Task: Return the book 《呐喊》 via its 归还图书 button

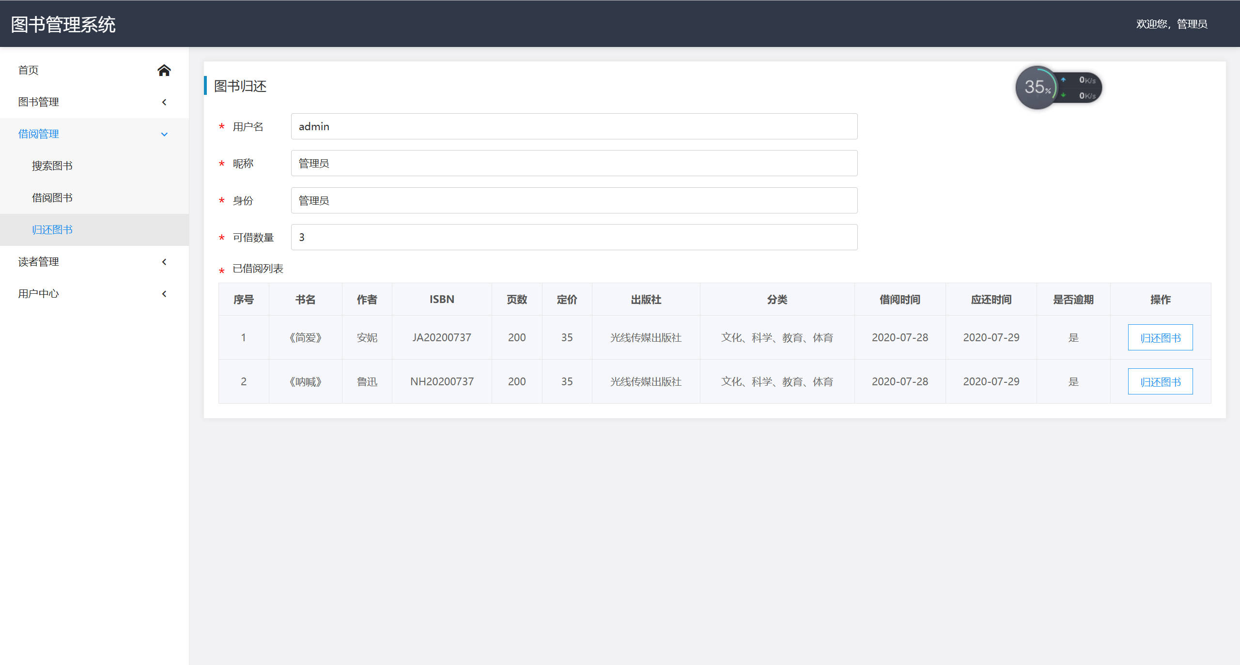Action: click(1160, 381)
